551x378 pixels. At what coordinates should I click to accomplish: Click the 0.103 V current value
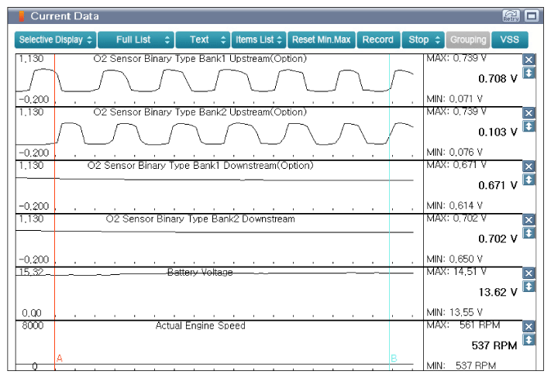click(x=498, y=132)
